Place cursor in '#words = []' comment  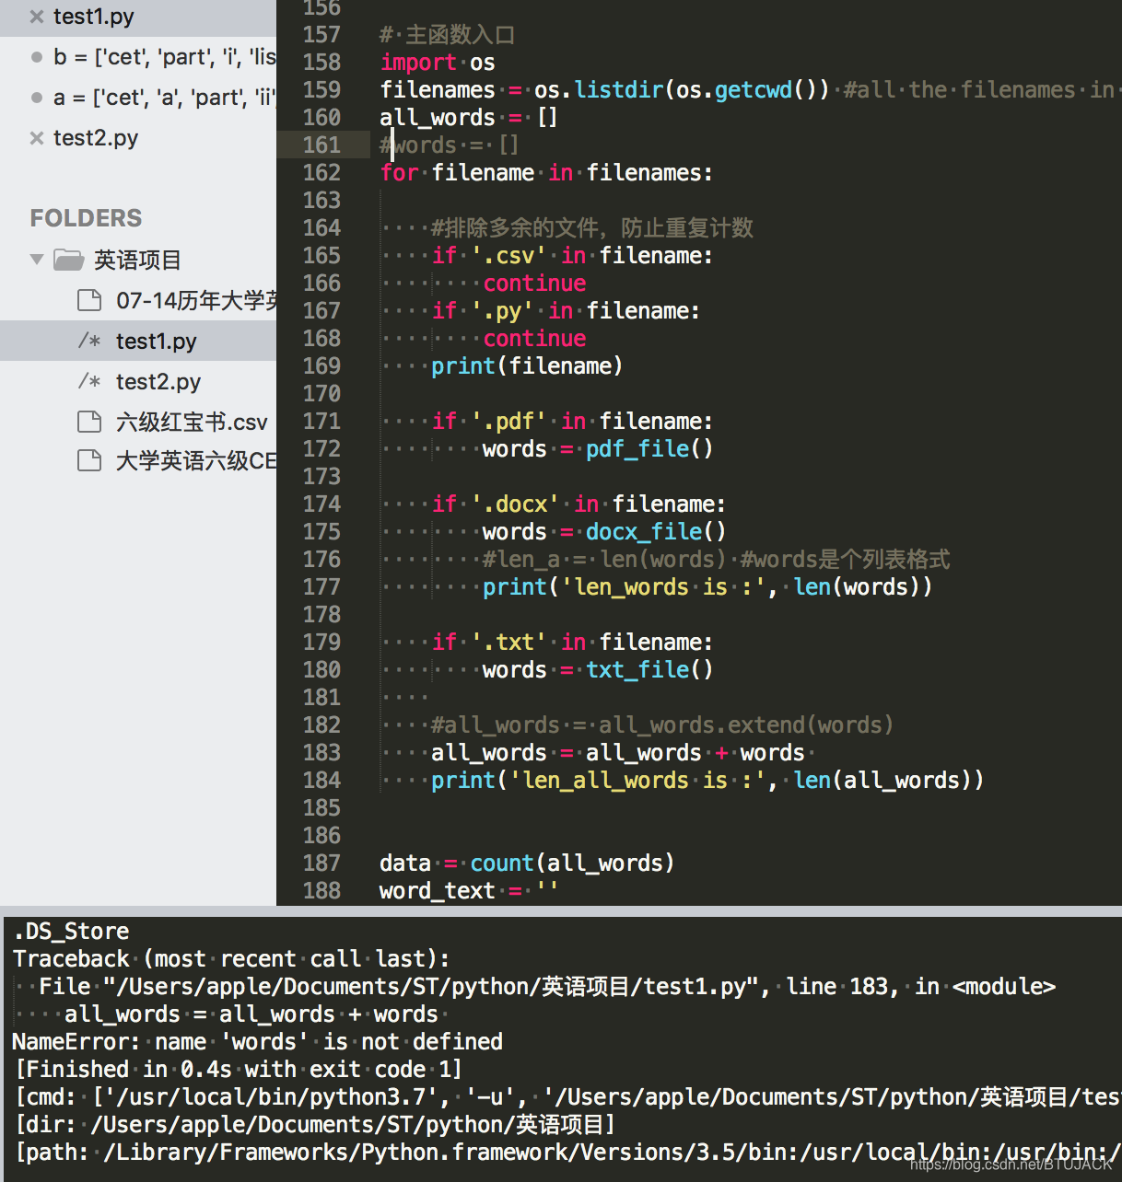450,145
